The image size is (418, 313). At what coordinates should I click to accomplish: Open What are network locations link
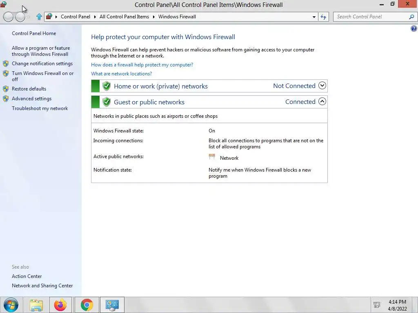(121, 74)
